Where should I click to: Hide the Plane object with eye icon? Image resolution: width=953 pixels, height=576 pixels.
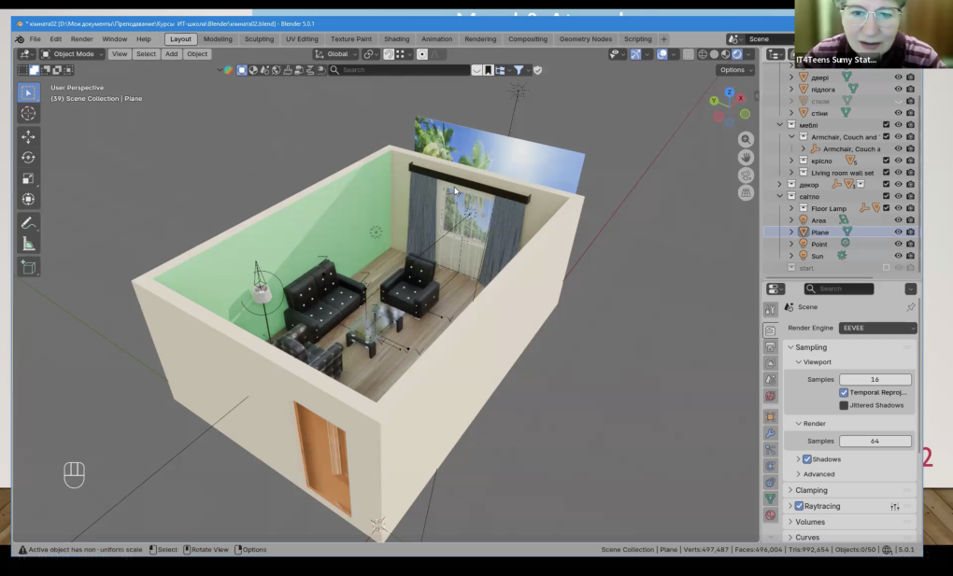click(898, 232)
